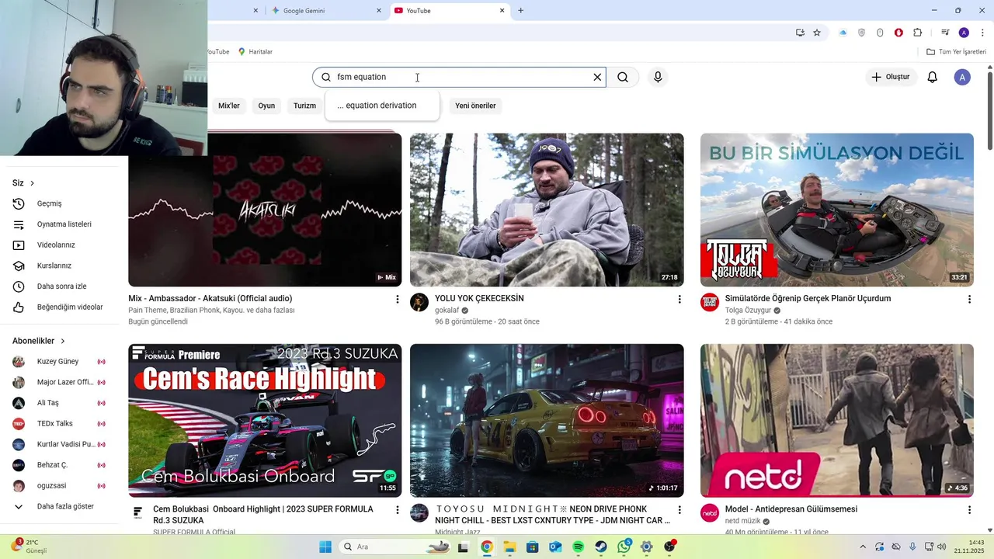
Task: Expand the Siz section chevron
Action: (32, 183)
